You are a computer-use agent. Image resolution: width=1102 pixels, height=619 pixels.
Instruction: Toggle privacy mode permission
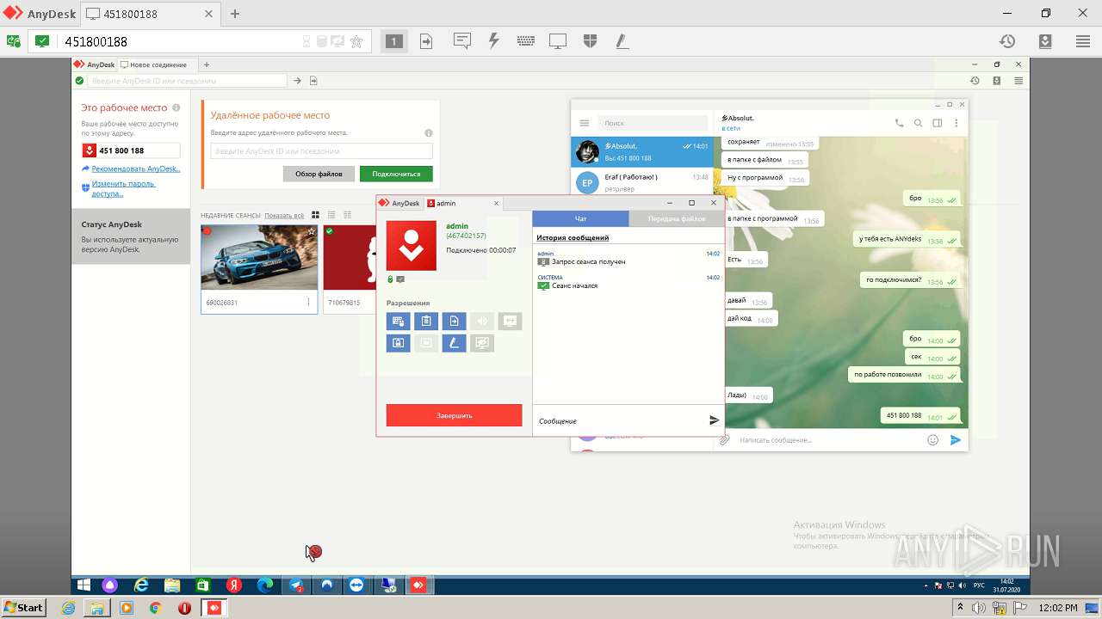[482, 343]
